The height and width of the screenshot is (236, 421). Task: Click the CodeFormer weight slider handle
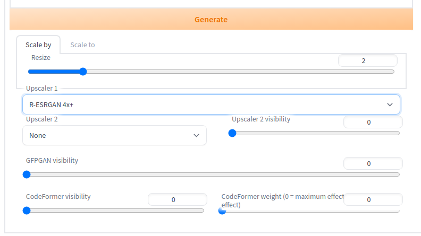pyautogui.click(x=222, y=211)
